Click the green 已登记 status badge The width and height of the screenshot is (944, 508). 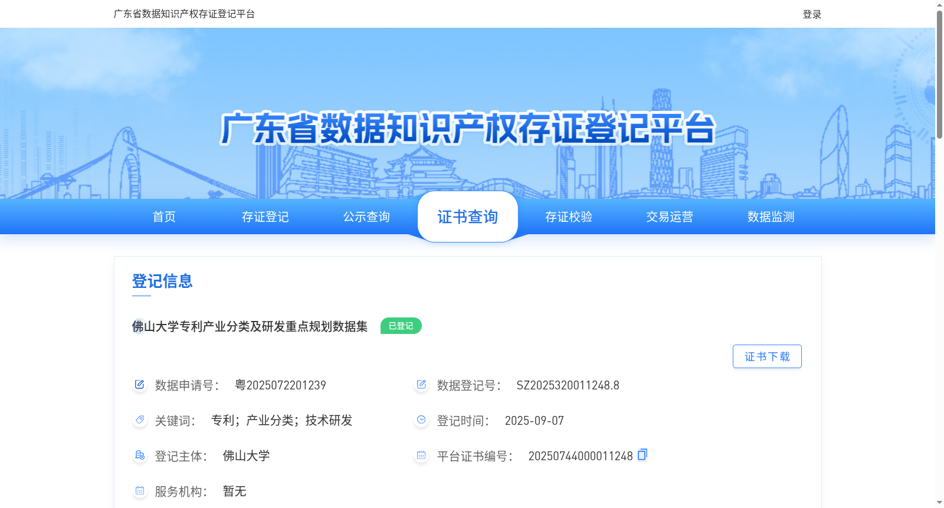click(401, 326)
